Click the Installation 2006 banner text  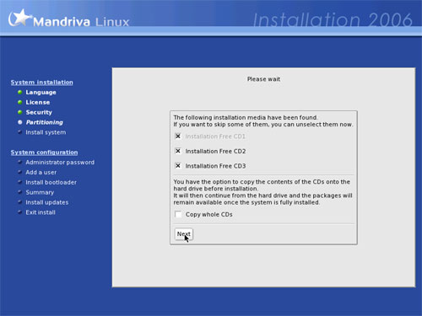point(333,20)
